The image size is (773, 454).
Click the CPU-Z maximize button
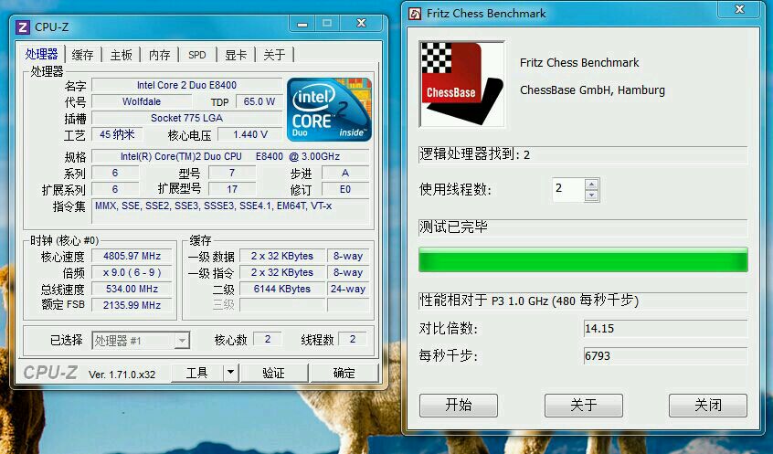pyautogui.click(x=327, y=23)
